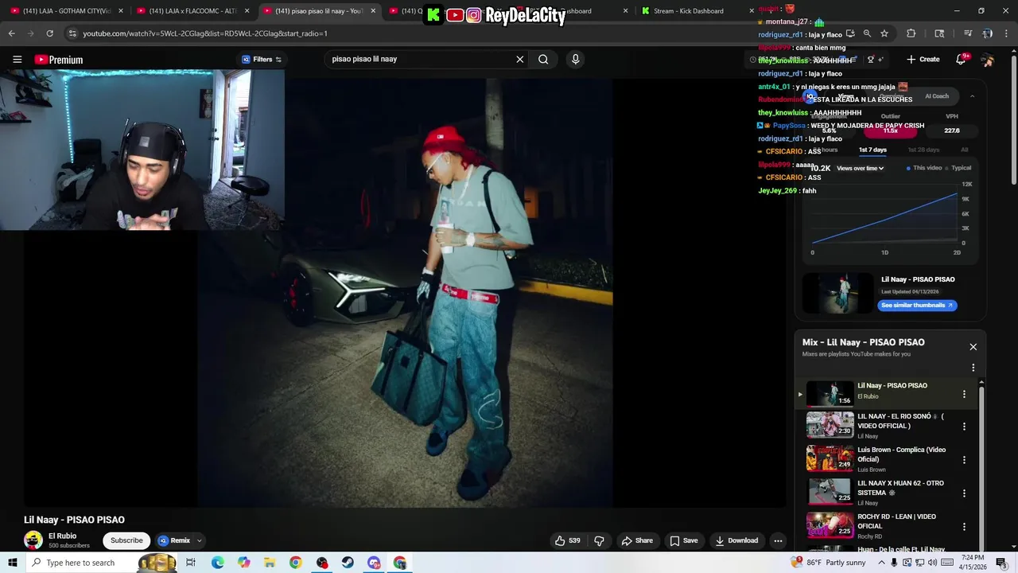Click See similar thumbnails button

point(917,306)
